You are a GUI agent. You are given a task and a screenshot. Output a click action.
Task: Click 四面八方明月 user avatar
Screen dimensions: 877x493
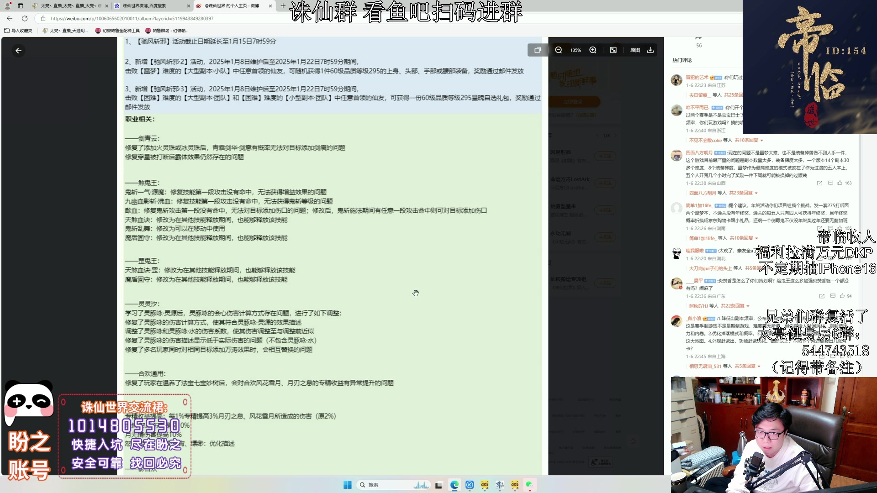click(676, 156)
